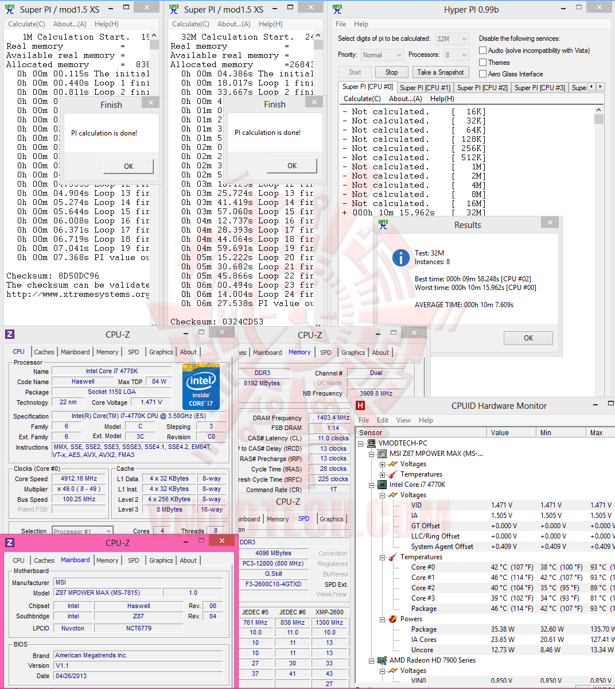
Task: Click the thermometer icon of Temperatures under Intel Core i7
Action: click(x=392, y=557)
